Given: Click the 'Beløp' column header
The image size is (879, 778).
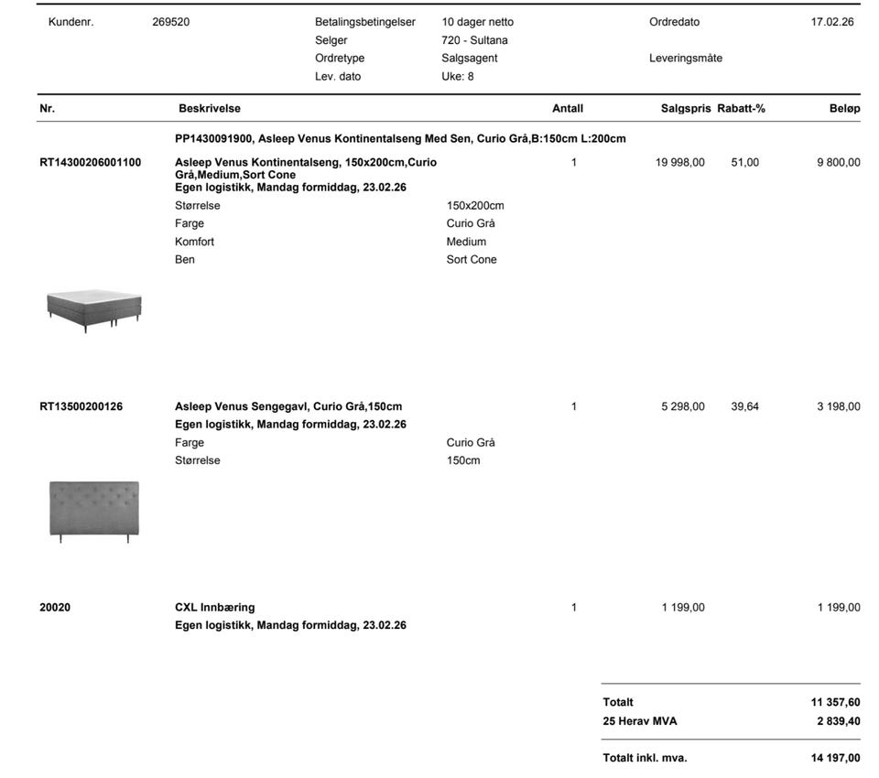Looking at the screenshot, I should pyautogui.click(x=845, y=109).
